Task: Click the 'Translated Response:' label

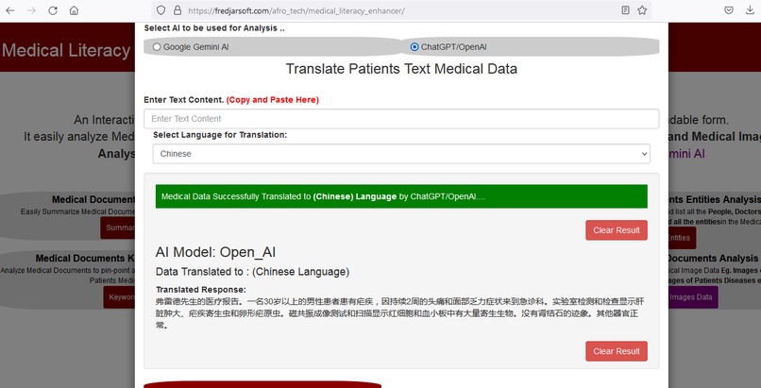Action: tap(201, 290)
